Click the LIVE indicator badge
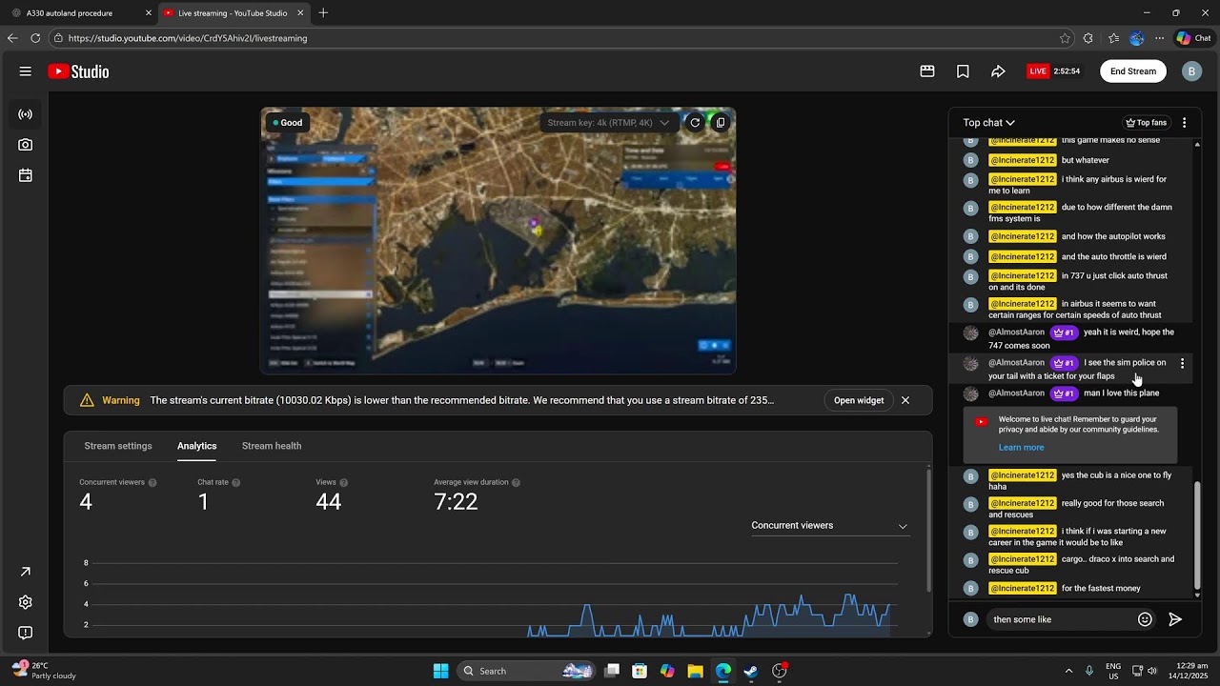 point(1038,71)
